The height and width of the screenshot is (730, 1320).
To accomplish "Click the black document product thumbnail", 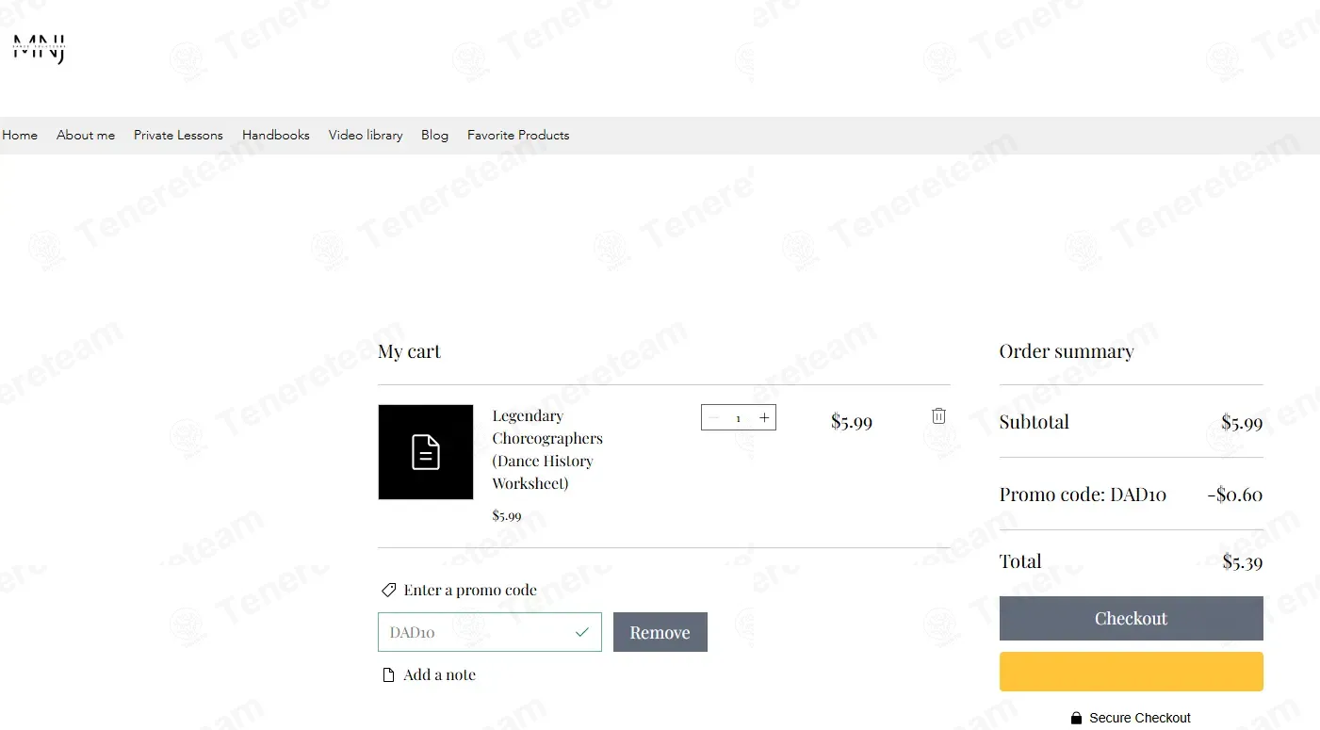I will (x=426, y=452).
